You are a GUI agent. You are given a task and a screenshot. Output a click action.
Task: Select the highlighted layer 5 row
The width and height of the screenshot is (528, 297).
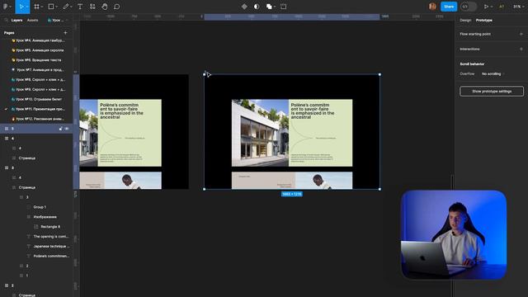tap(36, 129)
